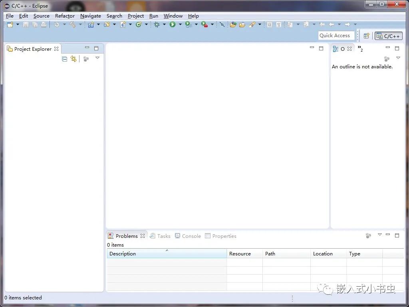The image size is (409, 307).
Task: Click the Back navigation arrow
Action: pyautogui.click(x=332, y=24)
